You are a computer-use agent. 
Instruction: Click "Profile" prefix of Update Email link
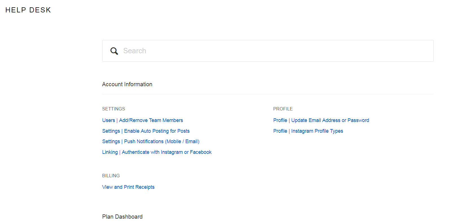pyautogui.click(x=280, y=120)
